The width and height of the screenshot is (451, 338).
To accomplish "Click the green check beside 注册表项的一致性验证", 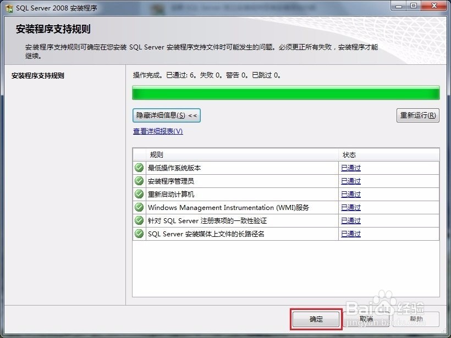I will (139, 220).
